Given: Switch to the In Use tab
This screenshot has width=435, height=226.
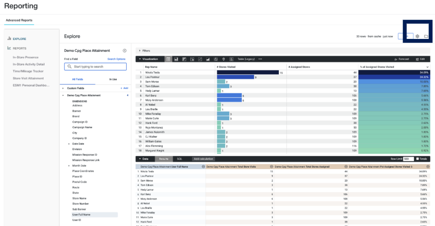Looking at the screenshot, I should tap(113, 79).
